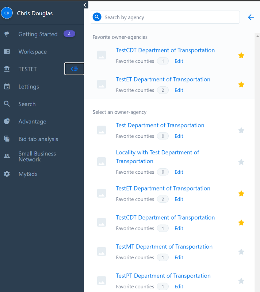The width and height of the screenshot is (260, 292).
Task: Star the TestMT Department of Transportation agency
Action: coord(241,252)
